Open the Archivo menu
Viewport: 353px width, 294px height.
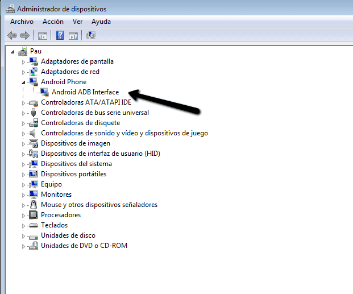coord(22,22)
